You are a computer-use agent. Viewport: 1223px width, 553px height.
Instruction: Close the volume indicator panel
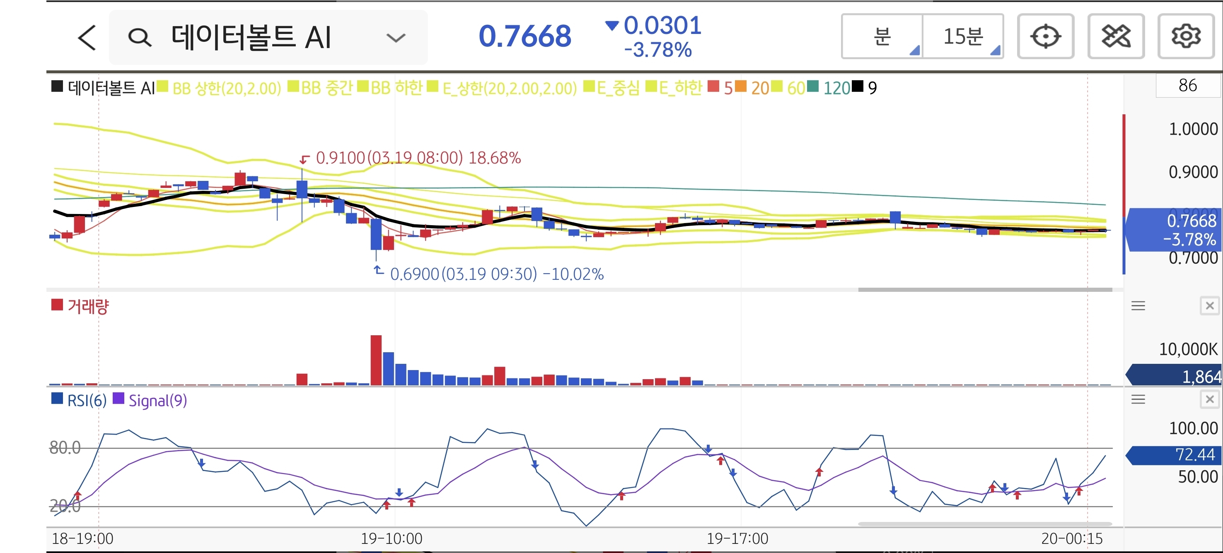[1209, 306]
